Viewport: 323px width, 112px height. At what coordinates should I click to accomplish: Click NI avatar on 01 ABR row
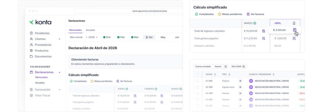click(251, 81)
